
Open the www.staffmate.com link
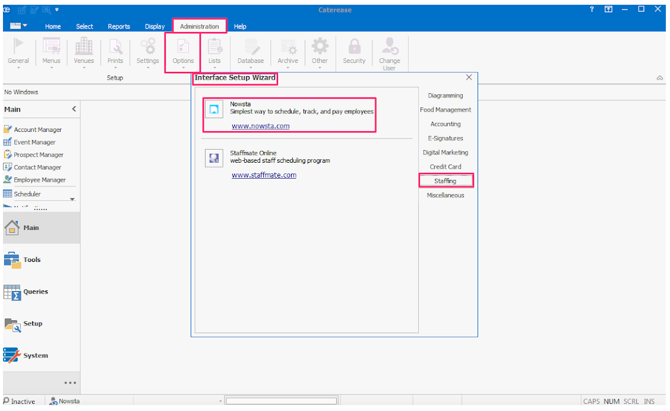[264, 175]
